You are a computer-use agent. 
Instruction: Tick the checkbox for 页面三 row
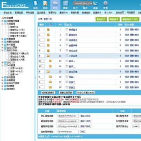coord(67,87)
